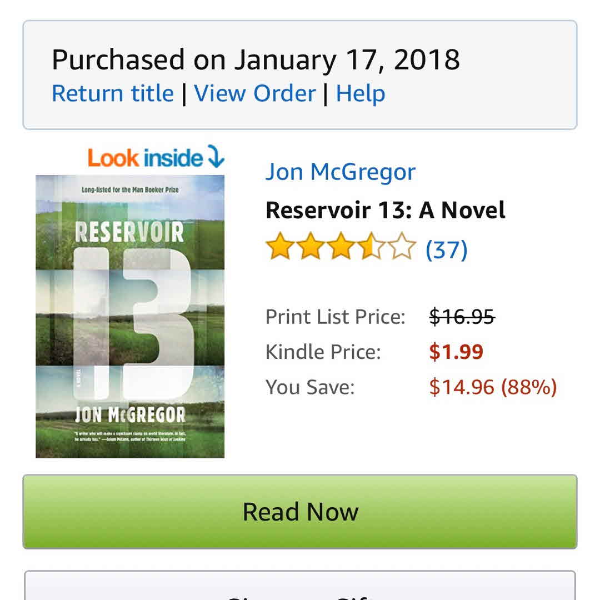Tap the first gold rating star
The width and height of the screenshot is (600, 600).
click(278, 248)
